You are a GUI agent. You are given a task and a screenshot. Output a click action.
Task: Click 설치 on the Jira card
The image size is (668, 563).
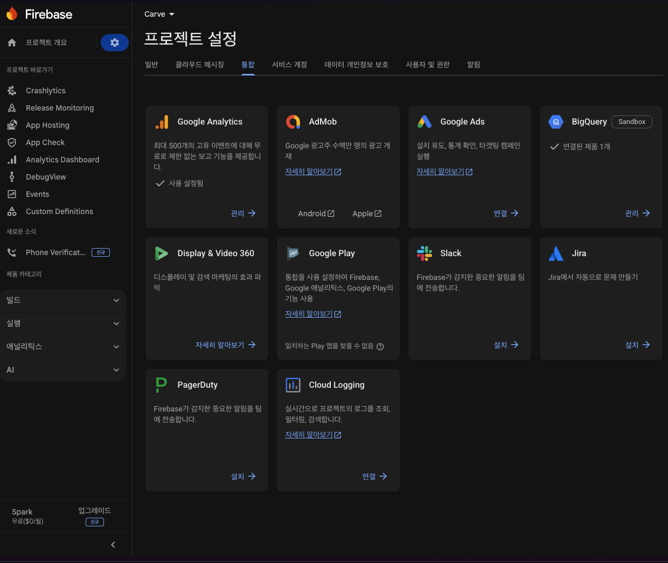point(637,345)
